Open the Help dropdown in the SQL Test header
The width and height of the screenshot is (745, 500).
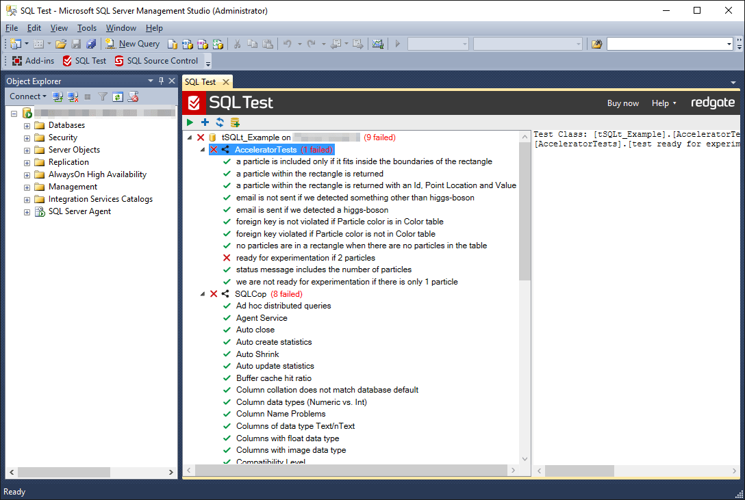point(664,103)
